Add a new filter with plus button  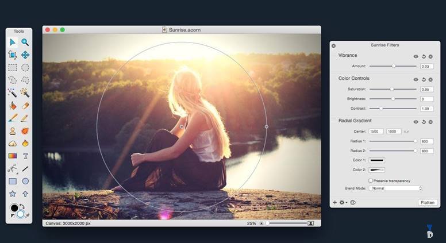point(334,202)
